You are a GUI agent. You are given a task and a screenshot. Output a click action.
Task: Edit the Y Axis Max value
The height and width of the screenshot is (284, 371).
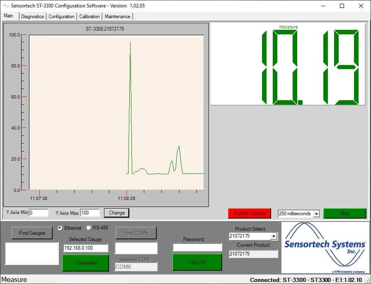click(90, 212)
